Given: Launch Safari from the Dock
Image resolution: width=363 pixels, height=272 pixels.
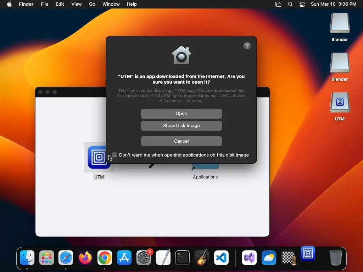Looking at the screenshot, I should (66, 258).
